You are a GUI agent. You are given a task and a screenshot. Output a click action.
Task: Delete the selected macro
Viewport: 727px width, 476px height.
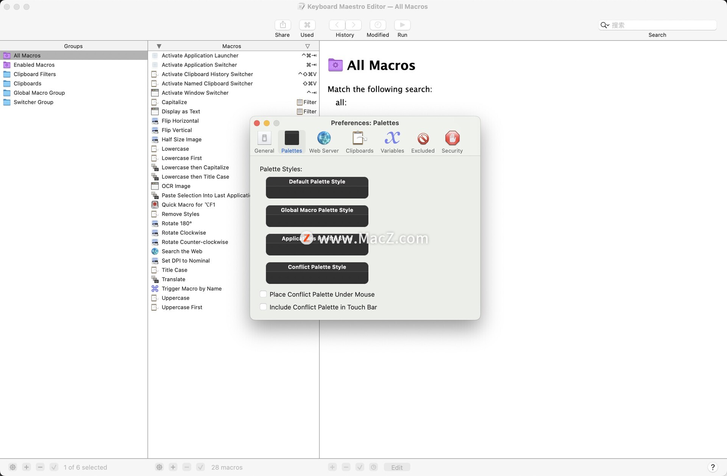(x=187, y=467)
